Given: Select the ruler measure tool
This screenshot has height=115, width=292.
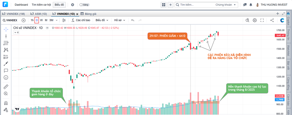Looking at the screenshot, I should point(6,87).
